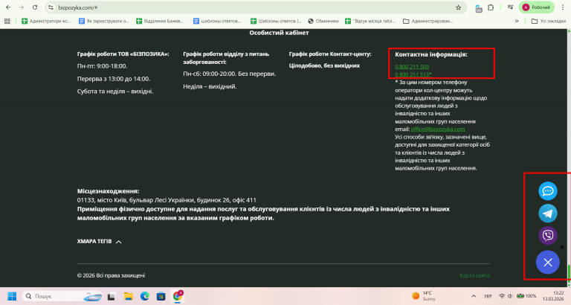The width and height of the screenshot is (571, 305).
Task: Expand the ХМАРА ТЕГІВ section
Action: tap(99, 241)
